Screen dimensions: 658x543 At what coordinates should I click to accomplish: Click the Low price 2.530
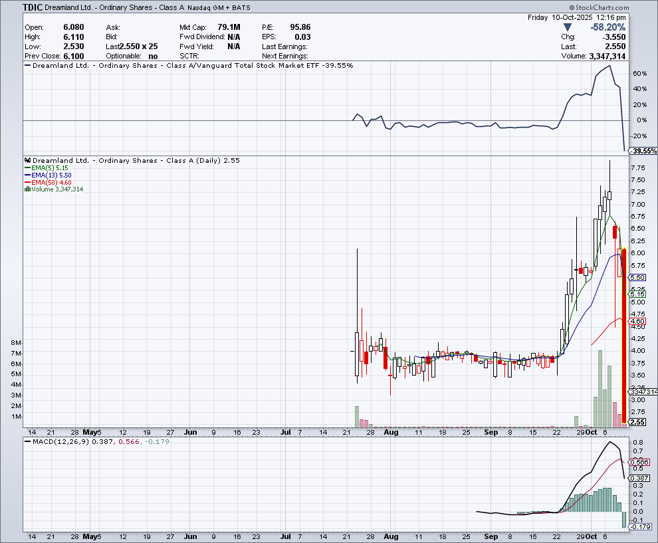pos(73,47)
